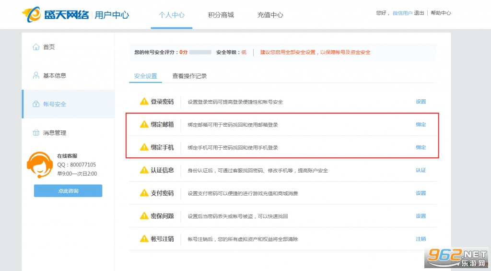The width and height of the screenshot is (491, 271).
Task: Open the 积分商城 navigation tab
Action: (221, 15)
